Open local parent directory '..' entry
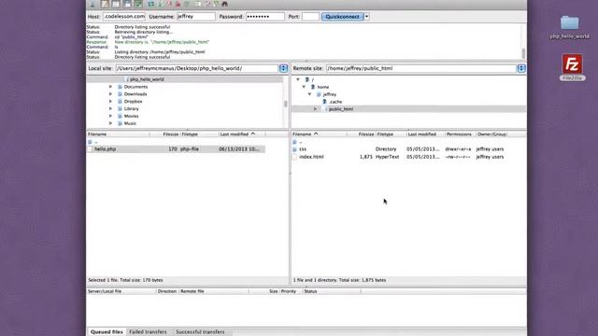Image resolution: width=598 pixels, height=336 pixels. coord(96,142)
